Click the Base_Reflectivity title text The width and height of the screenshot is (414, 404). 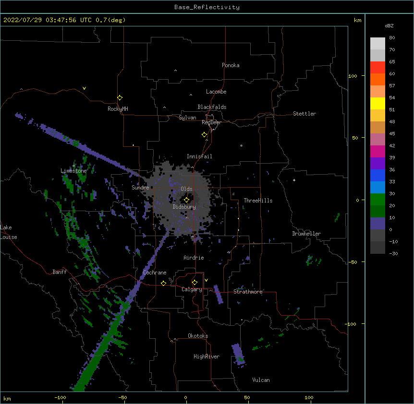207,7
